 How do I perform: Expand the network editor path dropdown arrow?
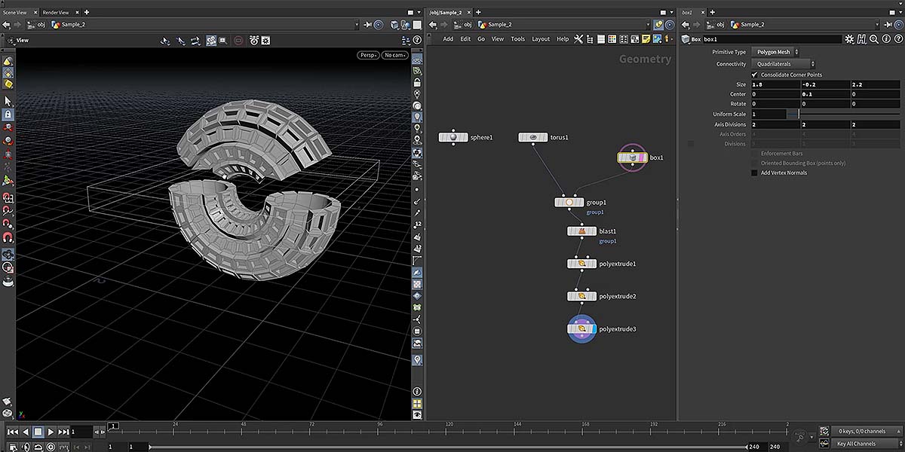tap(647, 24)
